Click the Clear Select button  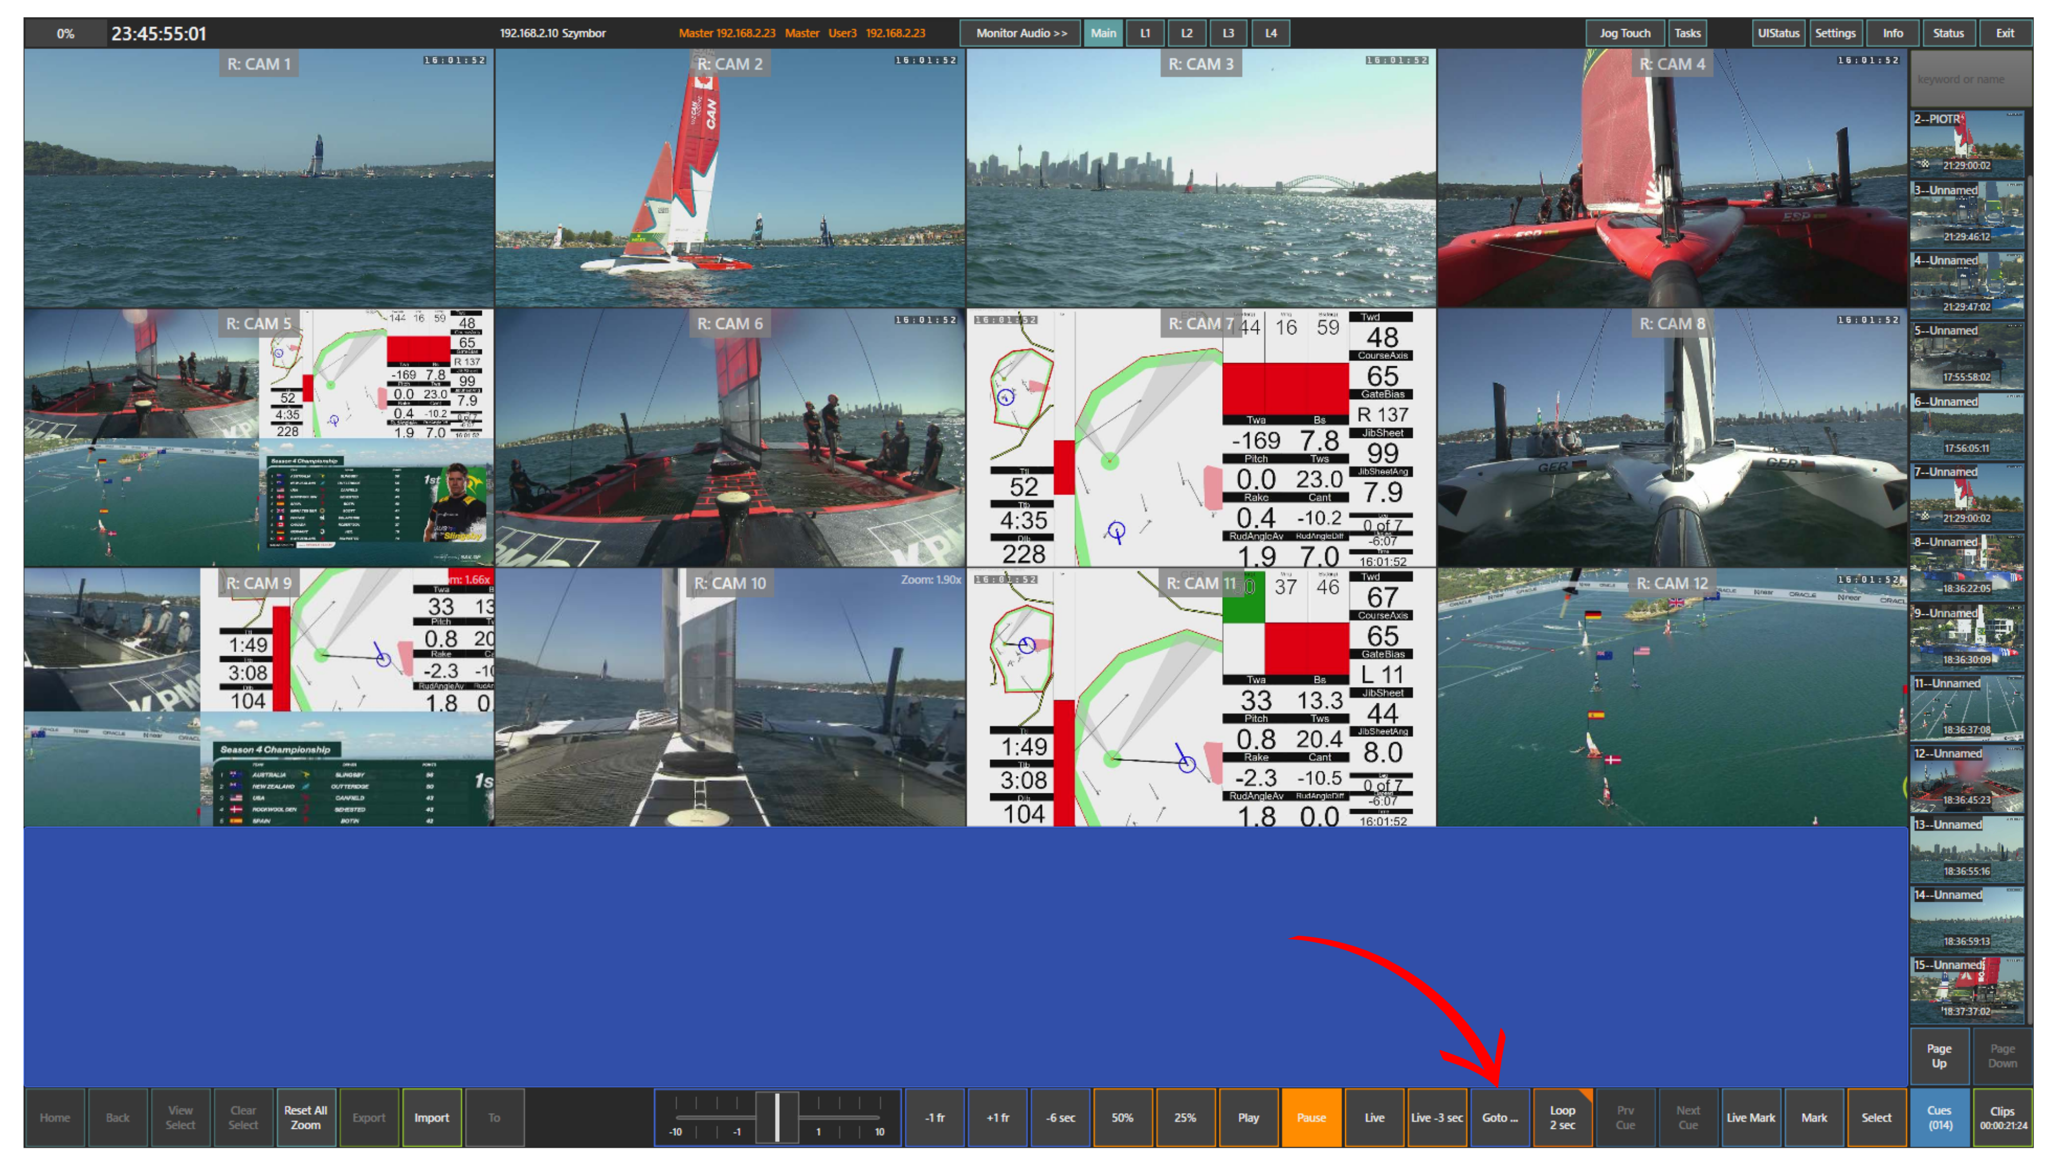pyautogui.click(x=243, y=1117)
